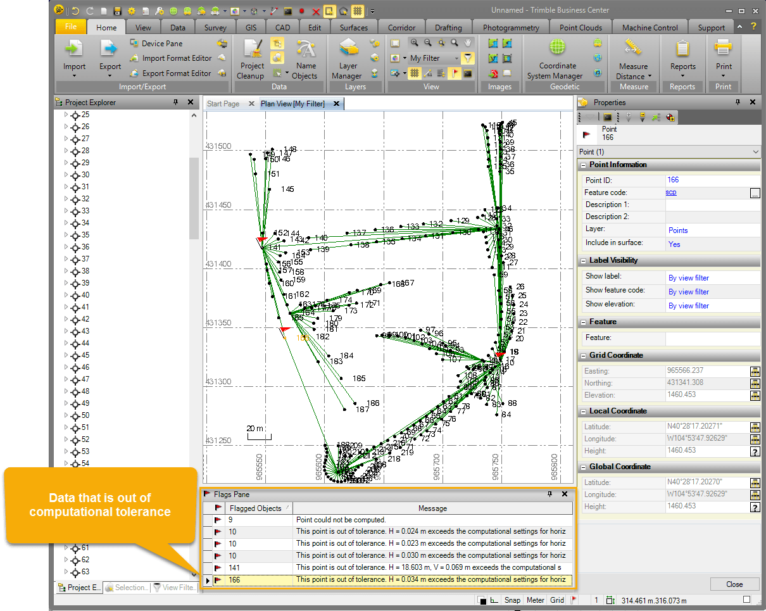Click the flag icon in the status bar
This screenshot has width=766, height=611.
click(x=574, y=600)
